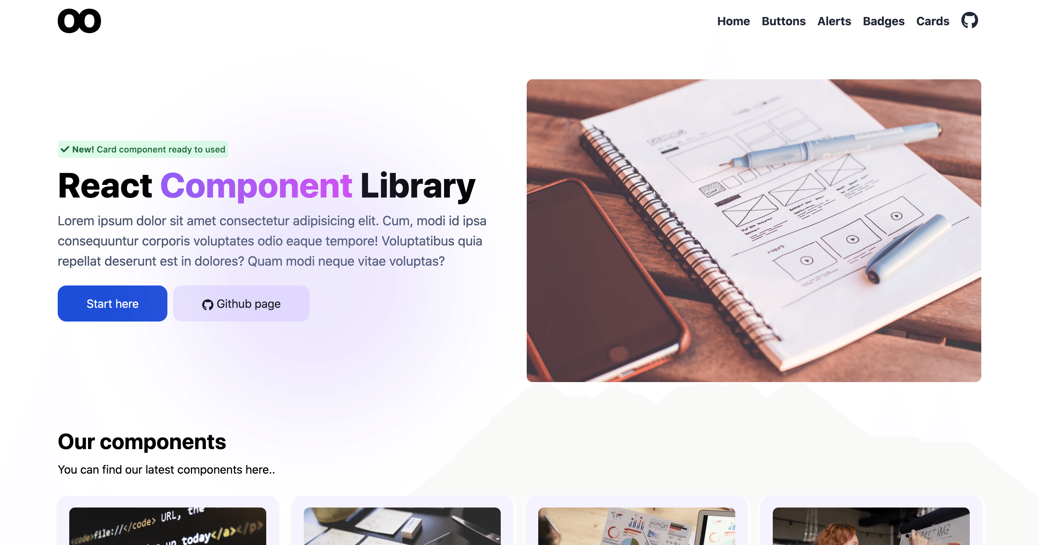
Task: Click the hero image of the notebook
Action: click(754, 231)
